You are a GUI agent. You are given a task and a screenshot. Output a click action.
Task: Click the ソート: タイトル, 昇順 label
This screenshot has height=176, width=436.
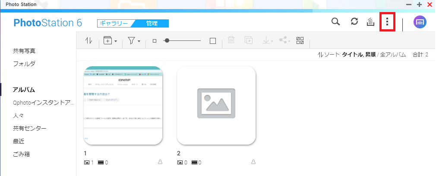click(346, 55)
